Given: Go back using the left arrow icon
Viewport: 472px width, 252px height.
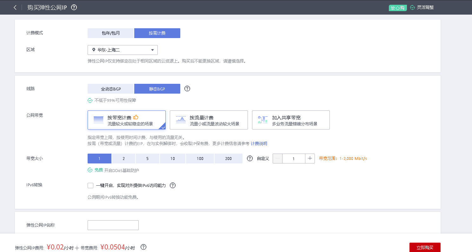Looking at the screenshot, I should click(x=15, y=7).
